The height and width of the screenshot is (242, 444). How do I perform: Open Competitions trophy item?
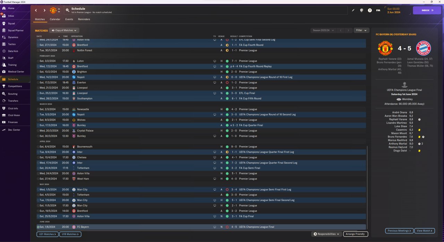point(15,86)
